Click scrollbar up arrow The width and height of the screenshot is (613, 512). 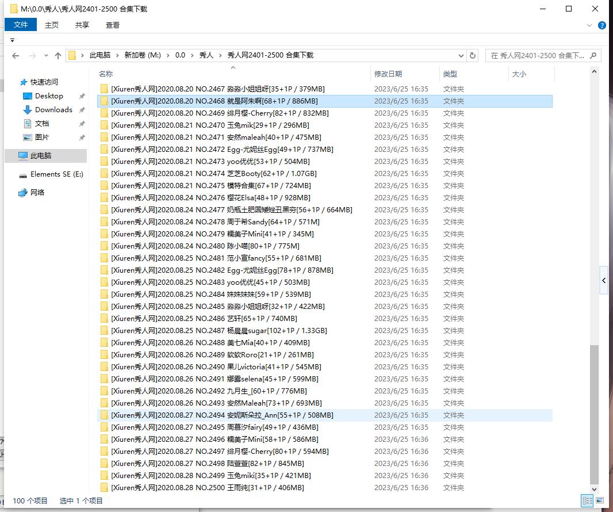tap(594, 71)
